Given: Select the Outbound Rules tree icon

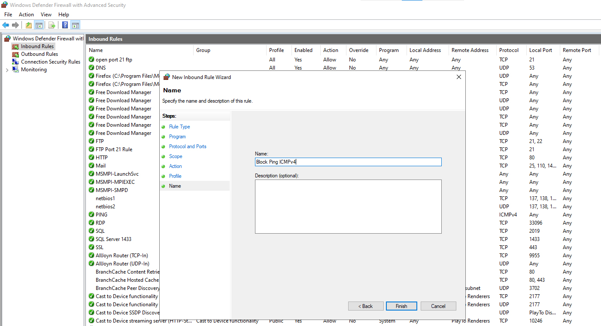Looking at the screenshot, I should pyautogui.click(x=15, y=54).
